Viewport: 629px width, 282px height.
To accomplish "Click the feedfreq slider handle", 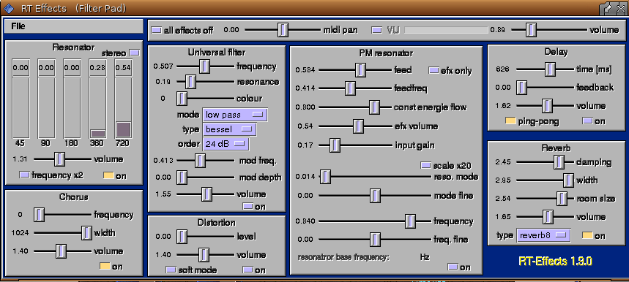I will (x=350, y=88).
